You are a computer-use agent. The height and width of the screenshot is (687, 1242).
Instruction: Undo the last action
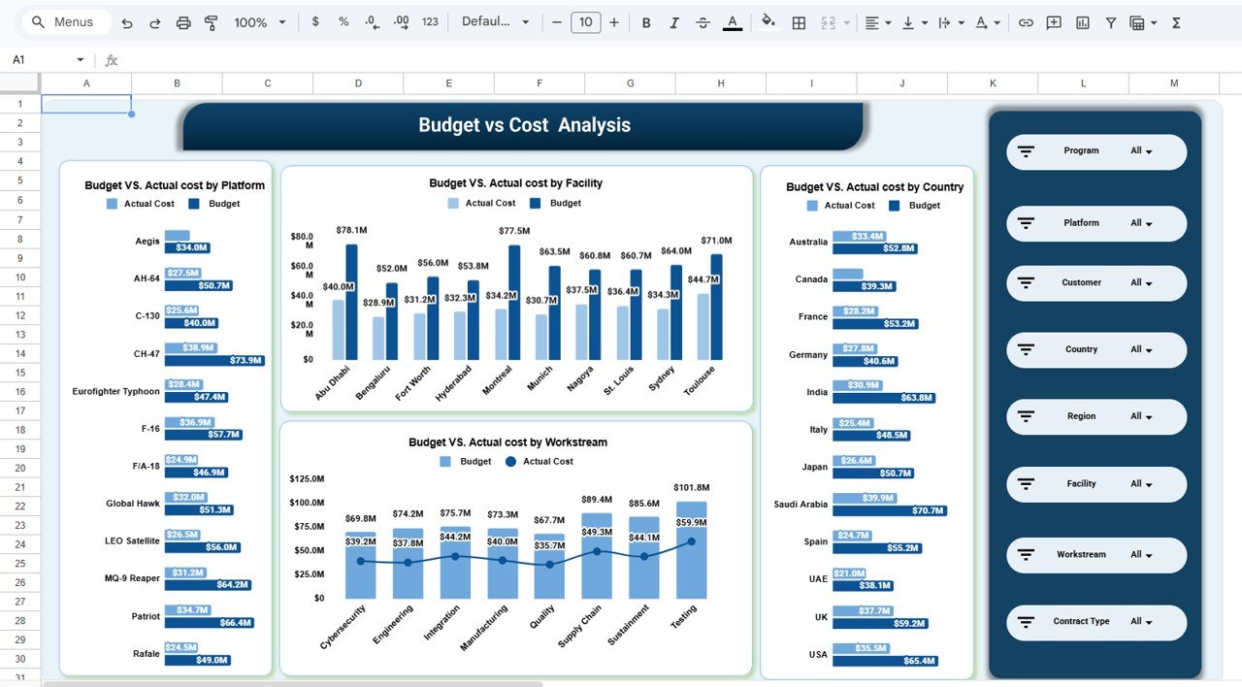pos(127,21)
